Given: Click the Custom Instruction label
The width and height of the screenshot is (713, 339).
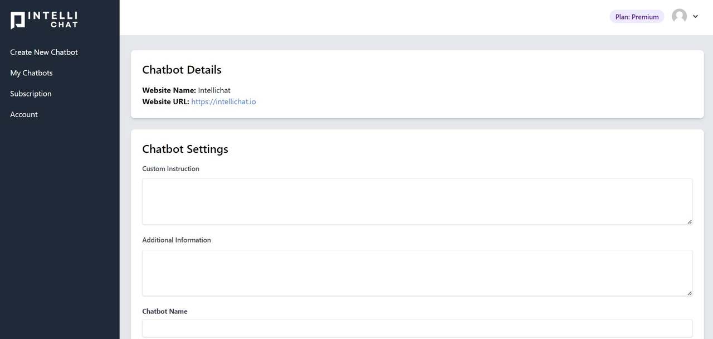Looking at the screenshot, I should tap(170, 168).
